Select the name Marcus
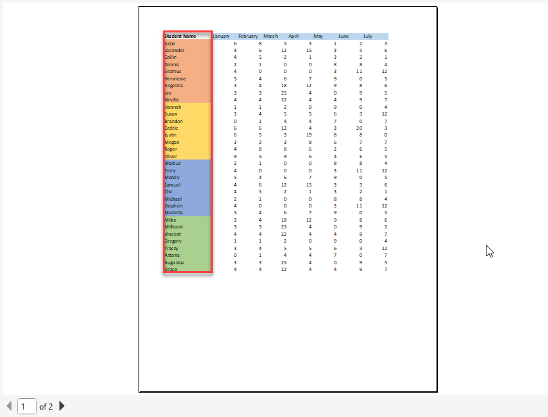The height and width of the screenshot is (417, 548). pos(172,164)
